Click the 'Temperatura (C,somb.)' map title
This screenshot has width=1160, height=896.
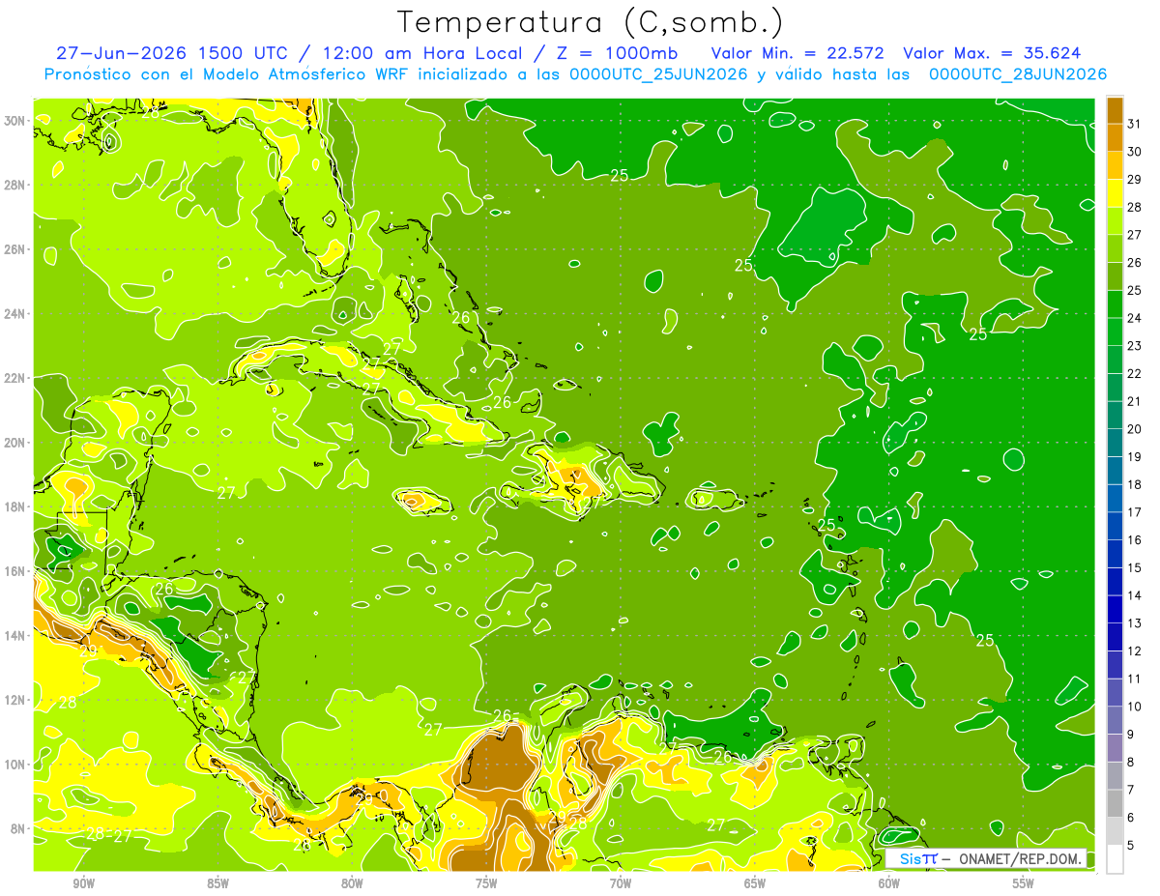pyautogui.click(x=590, y=22)
